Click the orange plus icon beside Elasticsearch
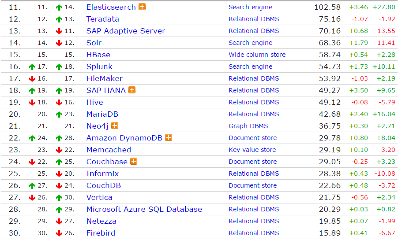This screenshot has width=398, height=240. pos(142,7)
